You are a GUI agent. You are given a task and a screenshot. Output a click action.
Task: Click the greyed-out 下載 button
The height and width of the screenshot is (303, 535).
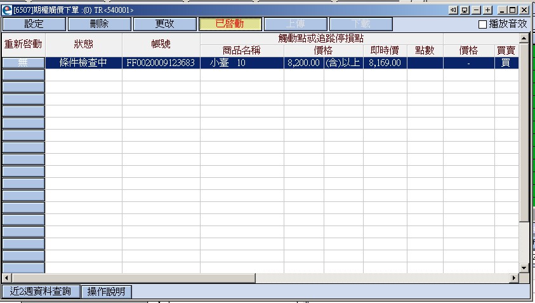click(361, 24)
